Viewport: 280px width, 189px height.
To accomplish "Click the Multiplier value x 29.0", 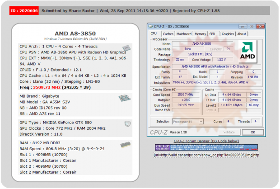I will click(186, 100).
